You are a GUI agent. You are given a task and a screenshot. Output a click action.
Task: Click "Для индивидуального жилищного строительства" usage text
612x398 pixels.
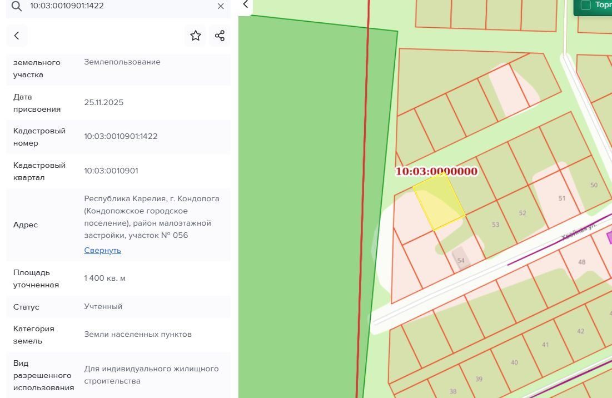pyautogui.click(x=151, y=375)
